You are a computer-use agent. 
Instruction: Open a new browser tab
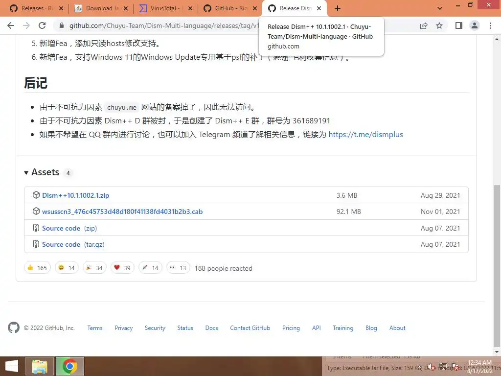[338, 8]
